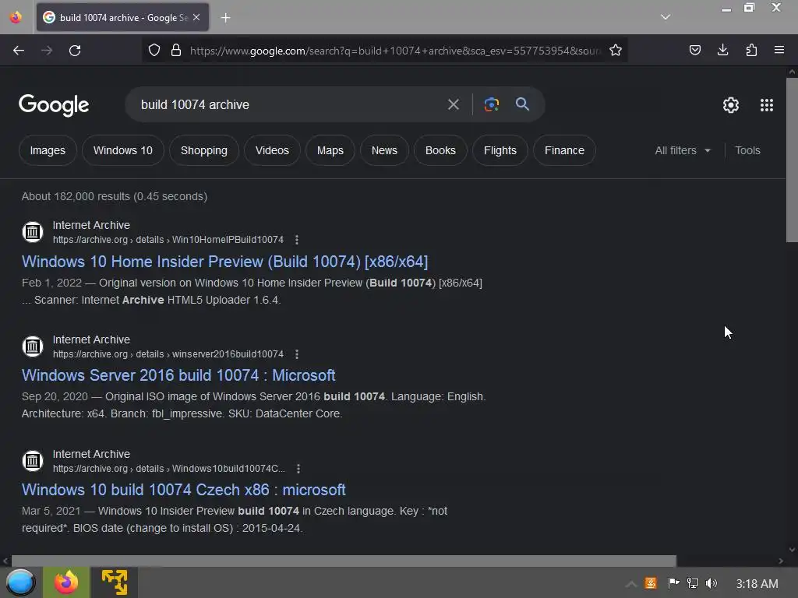
Task: Open a new browser tab
Action: (x=225, y=18)
